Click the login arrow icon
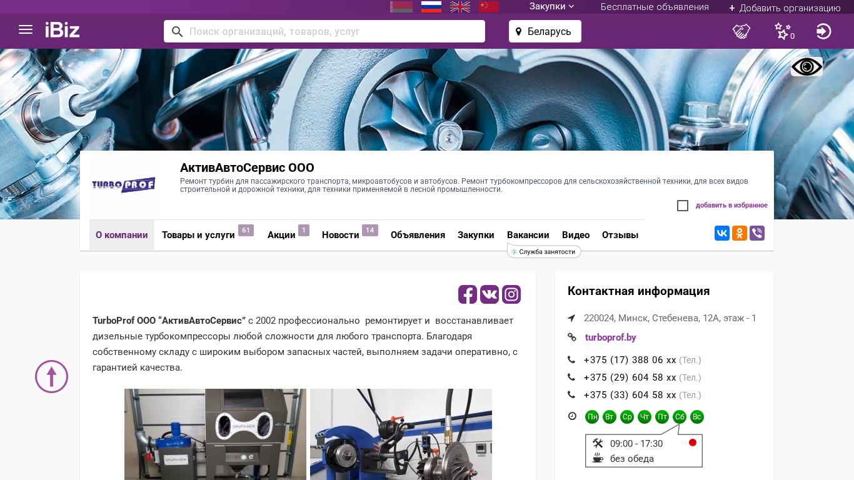The image size is (854, 480). coord(824,31)
